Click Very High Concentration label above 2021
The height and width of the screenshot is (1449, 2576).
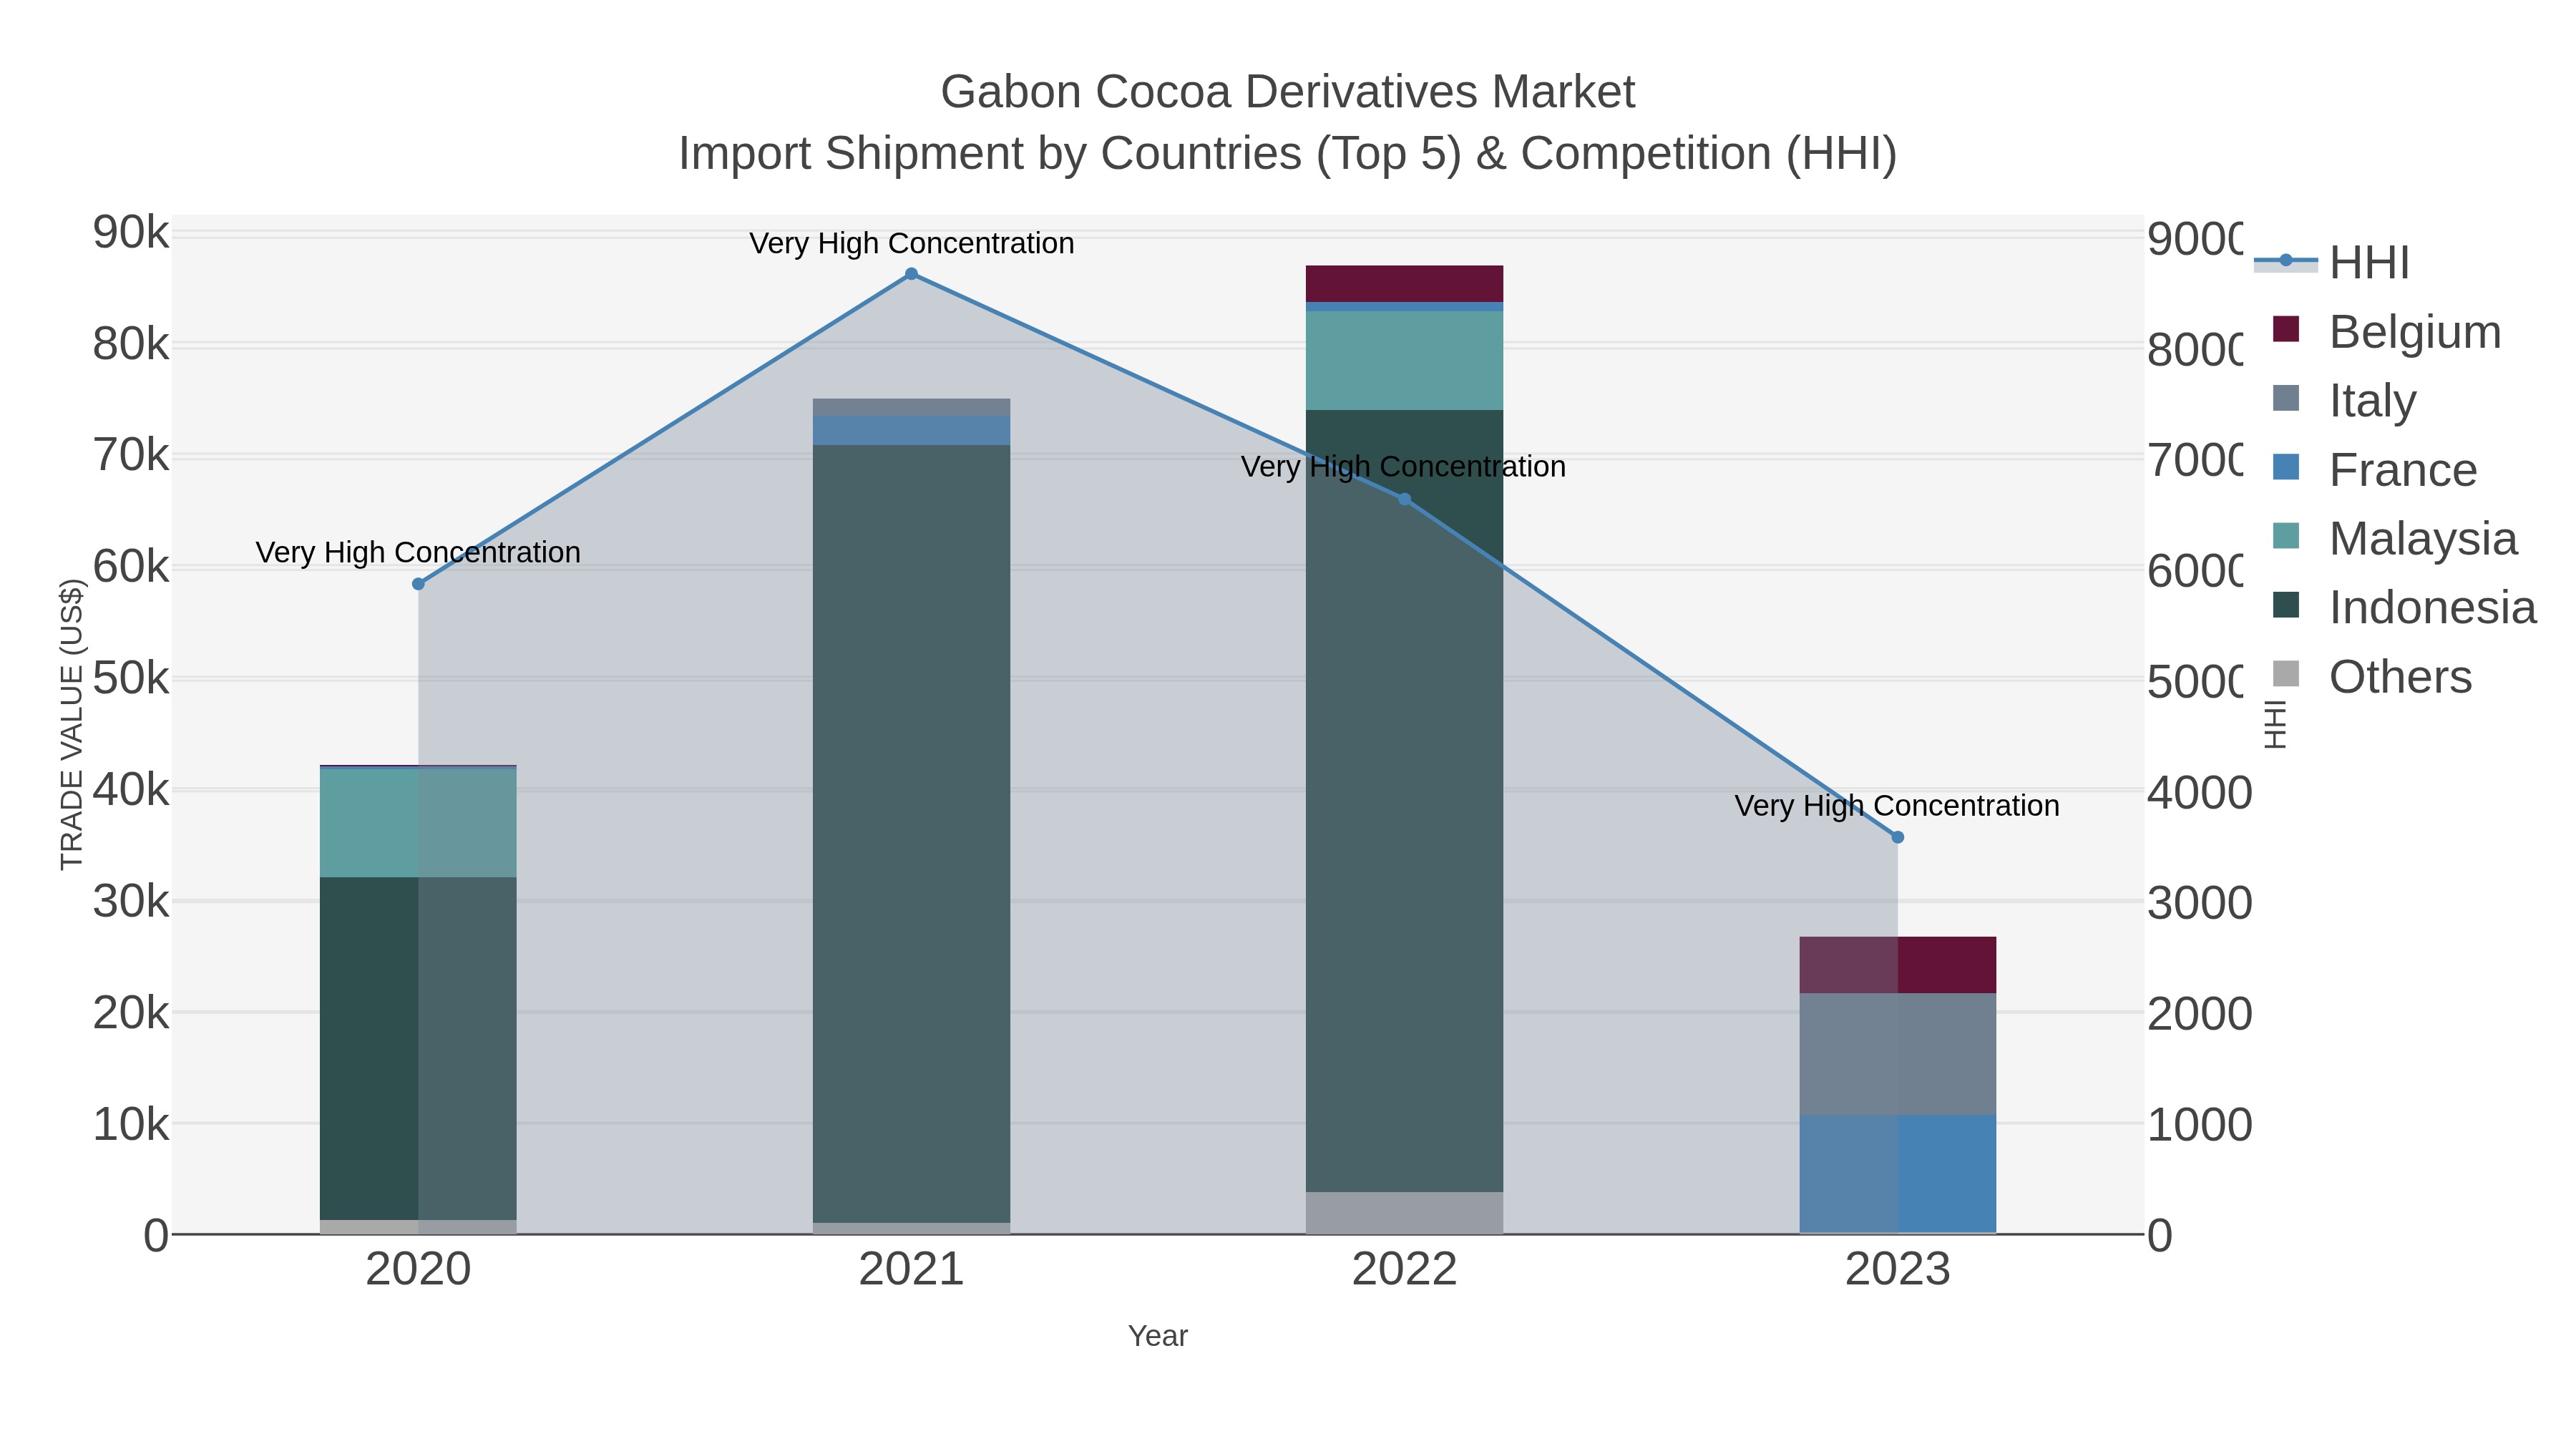[911, 243]
